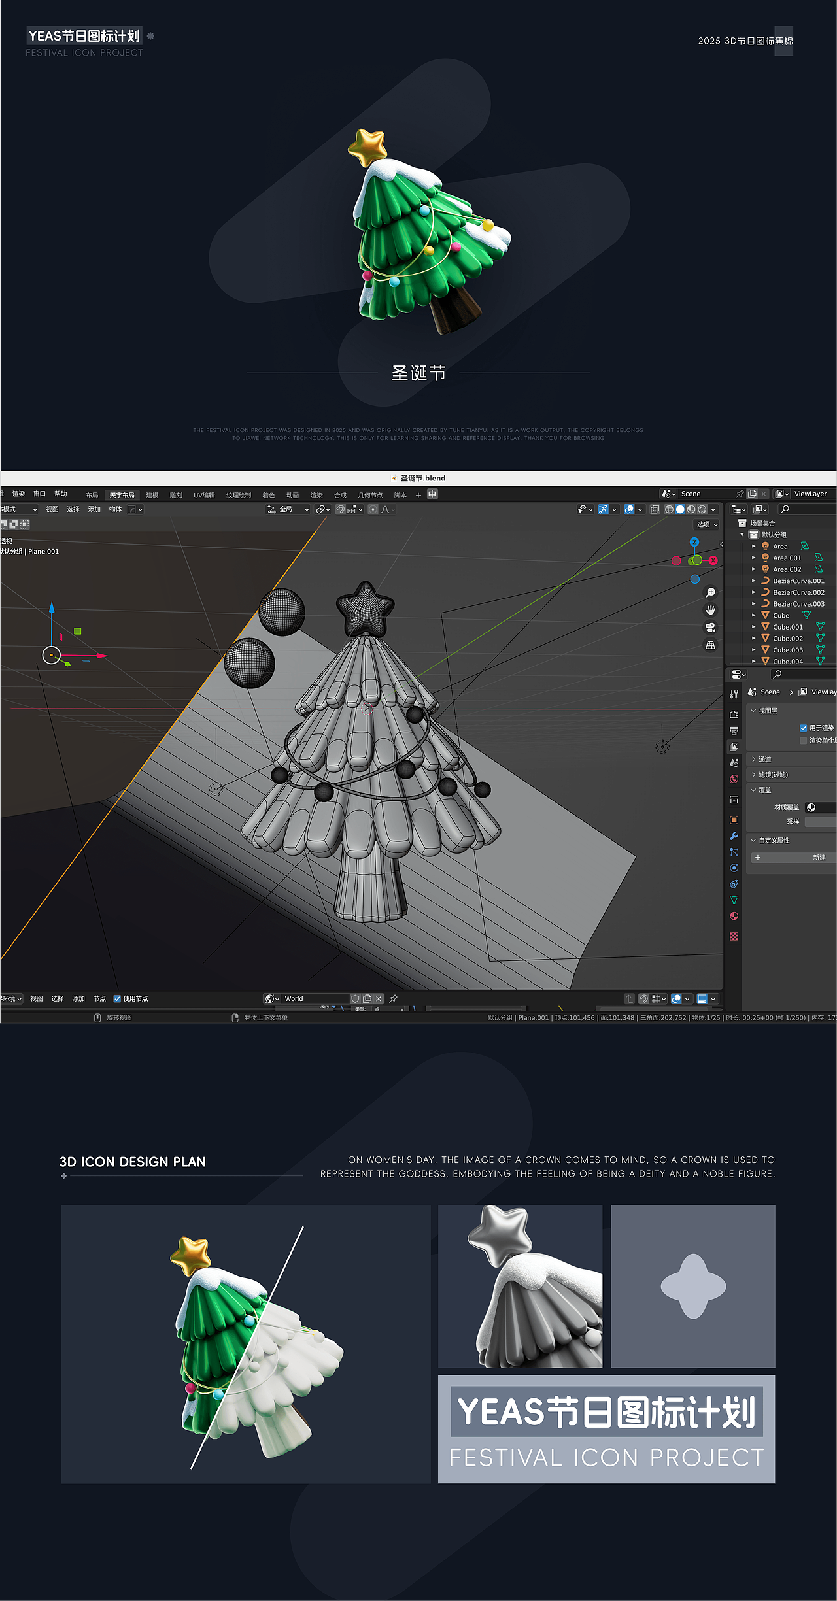Open the viewport 选择 menu button
Viewport: 837px width, 1601px height.
point(73,509)
